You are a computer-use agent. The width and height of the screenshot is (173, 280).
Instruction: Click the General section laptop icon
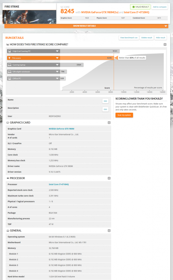(x=8, y=231)
